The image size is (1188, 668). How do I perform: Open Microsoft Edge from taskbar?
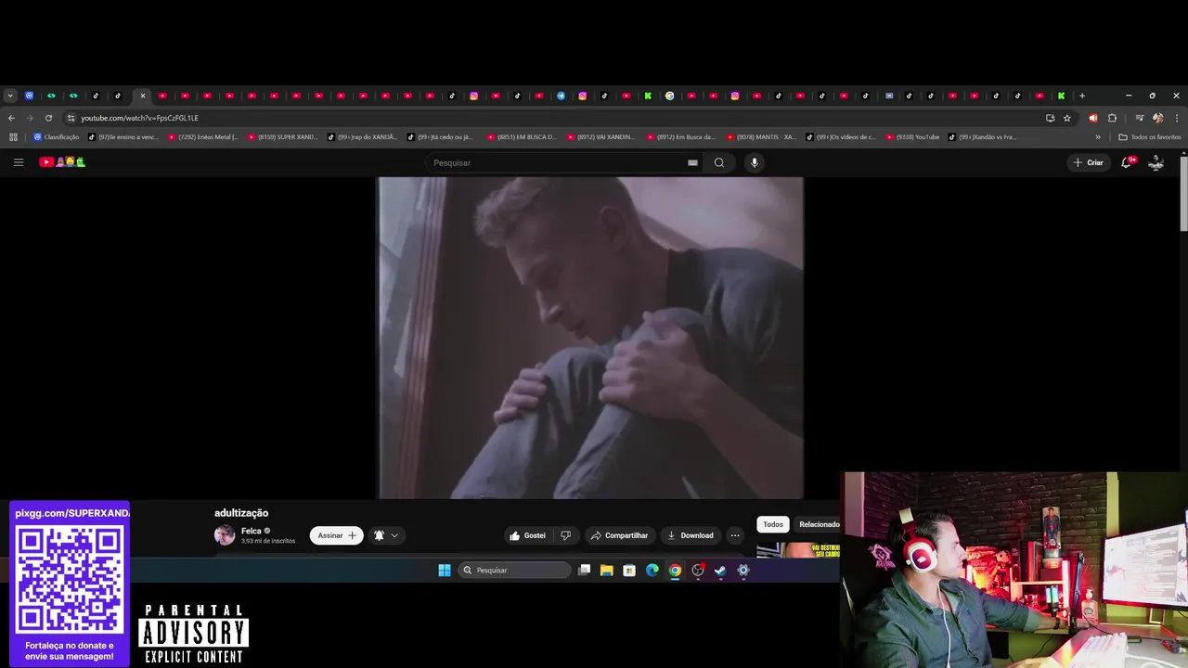tap(652, 570)
